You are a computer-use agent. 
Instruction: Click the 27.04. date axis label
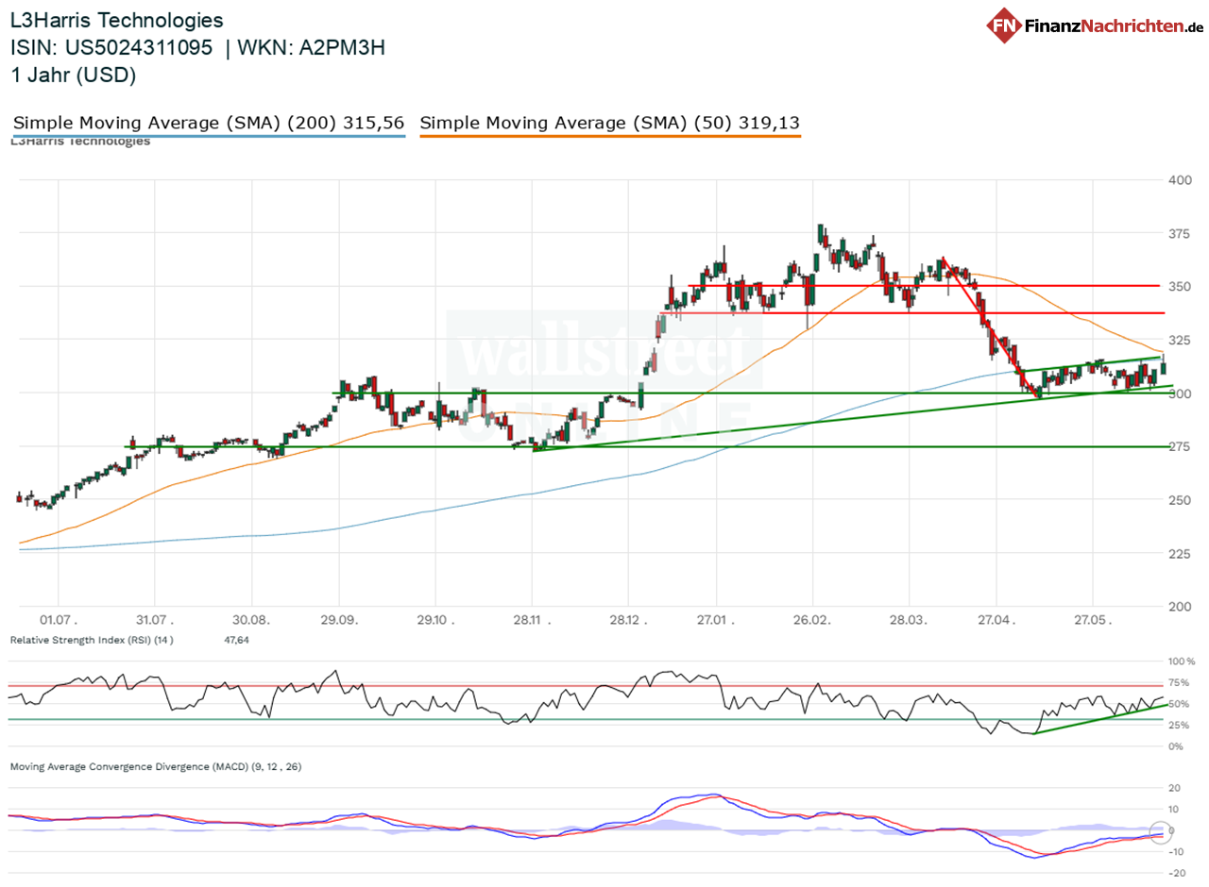(996, 621)
